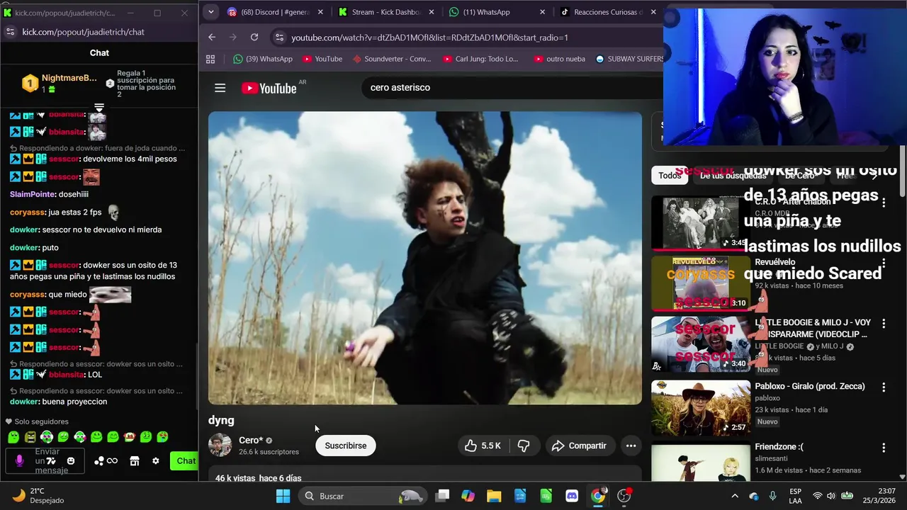Show hidden system tray icons
The image size is (907, 510).
pos(735,496)
